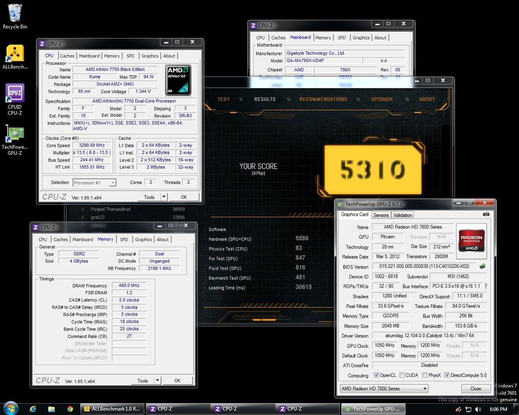Open Tools dropdown arrow in Memory window
The image size is (519, 415).
tap(157, 381)
